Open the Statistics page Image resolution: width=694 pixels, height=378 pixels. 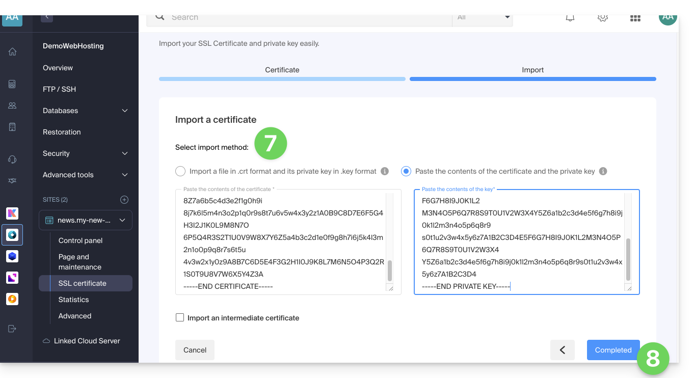click(74, 300)
